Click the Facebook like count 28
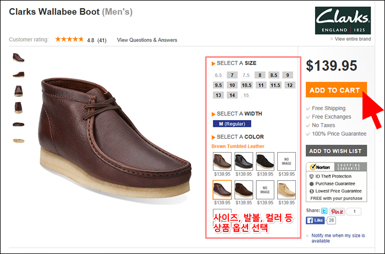 (x=331, y=220)
